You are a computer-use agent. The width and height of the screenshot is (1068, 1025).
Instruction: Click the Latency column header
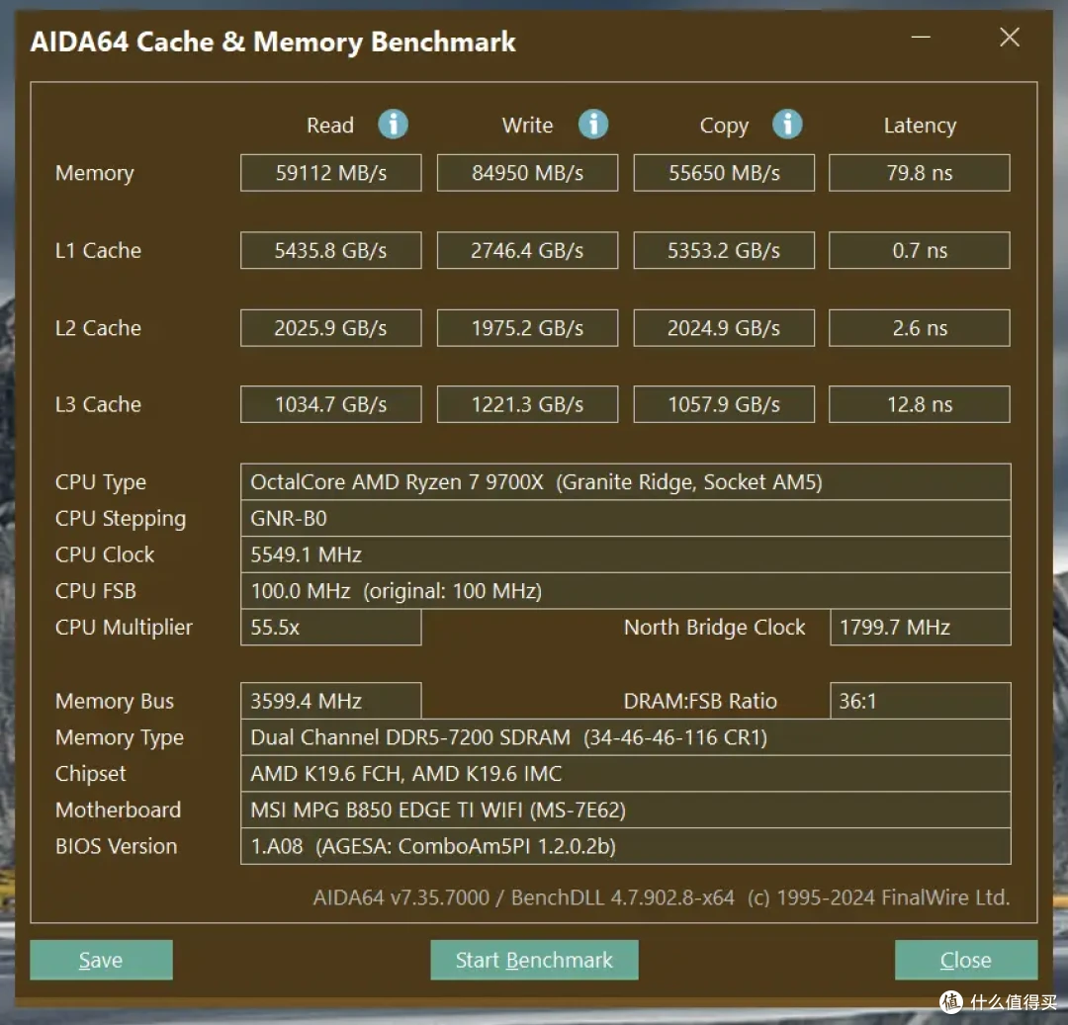[x=920, y=126]
